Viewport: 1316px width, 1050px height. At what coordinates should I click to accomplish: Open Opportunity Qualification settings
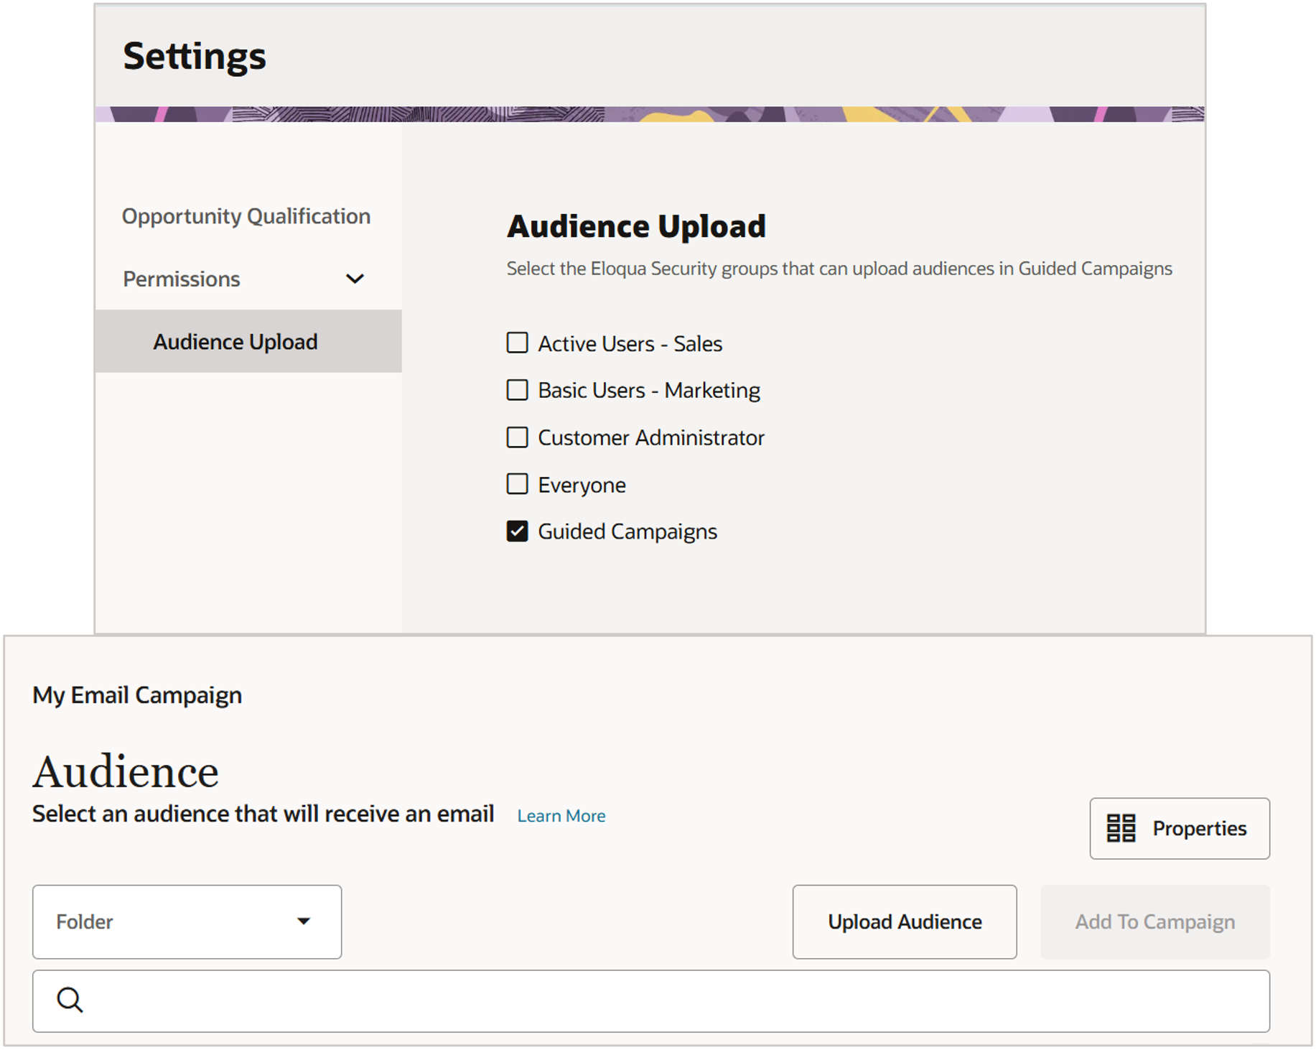point(246,216)
